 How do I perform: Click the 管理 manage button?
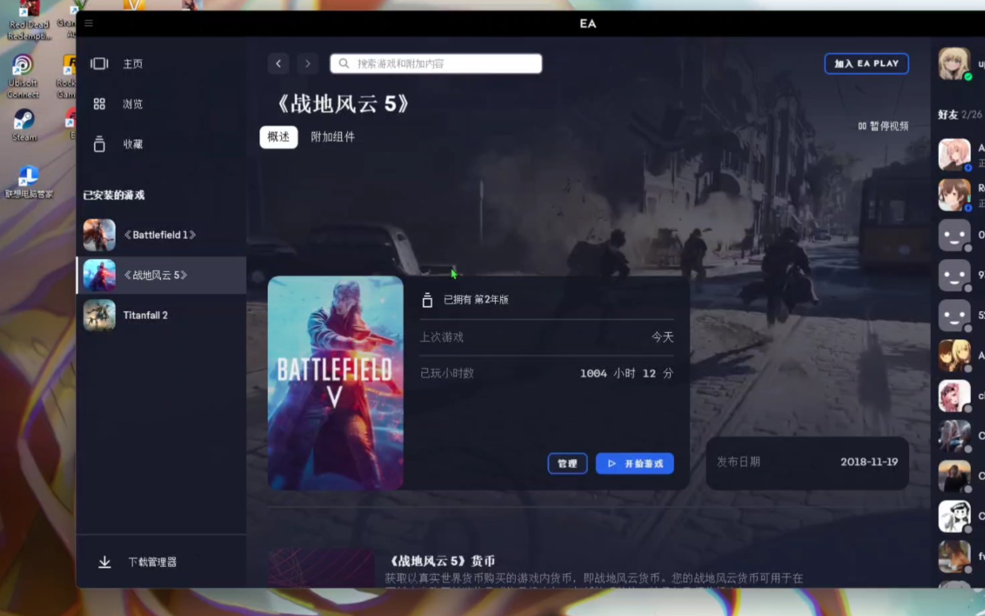(x=567, y=464)
